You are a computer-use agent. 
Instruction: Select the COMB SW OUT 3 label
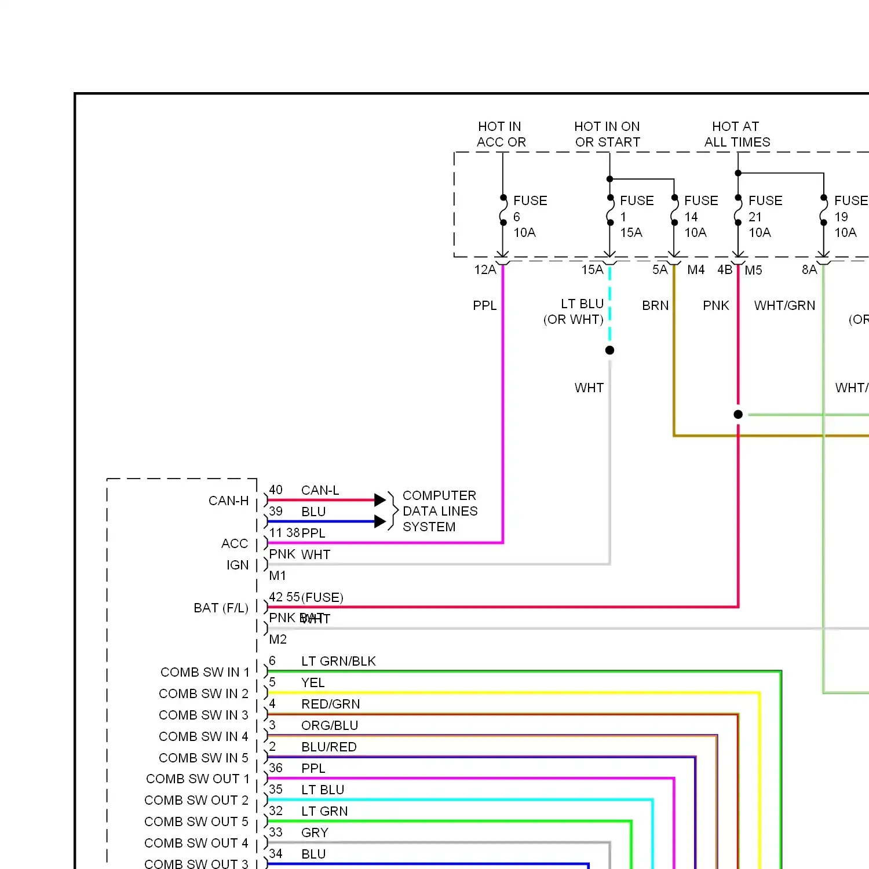click(x=196, y=864)
